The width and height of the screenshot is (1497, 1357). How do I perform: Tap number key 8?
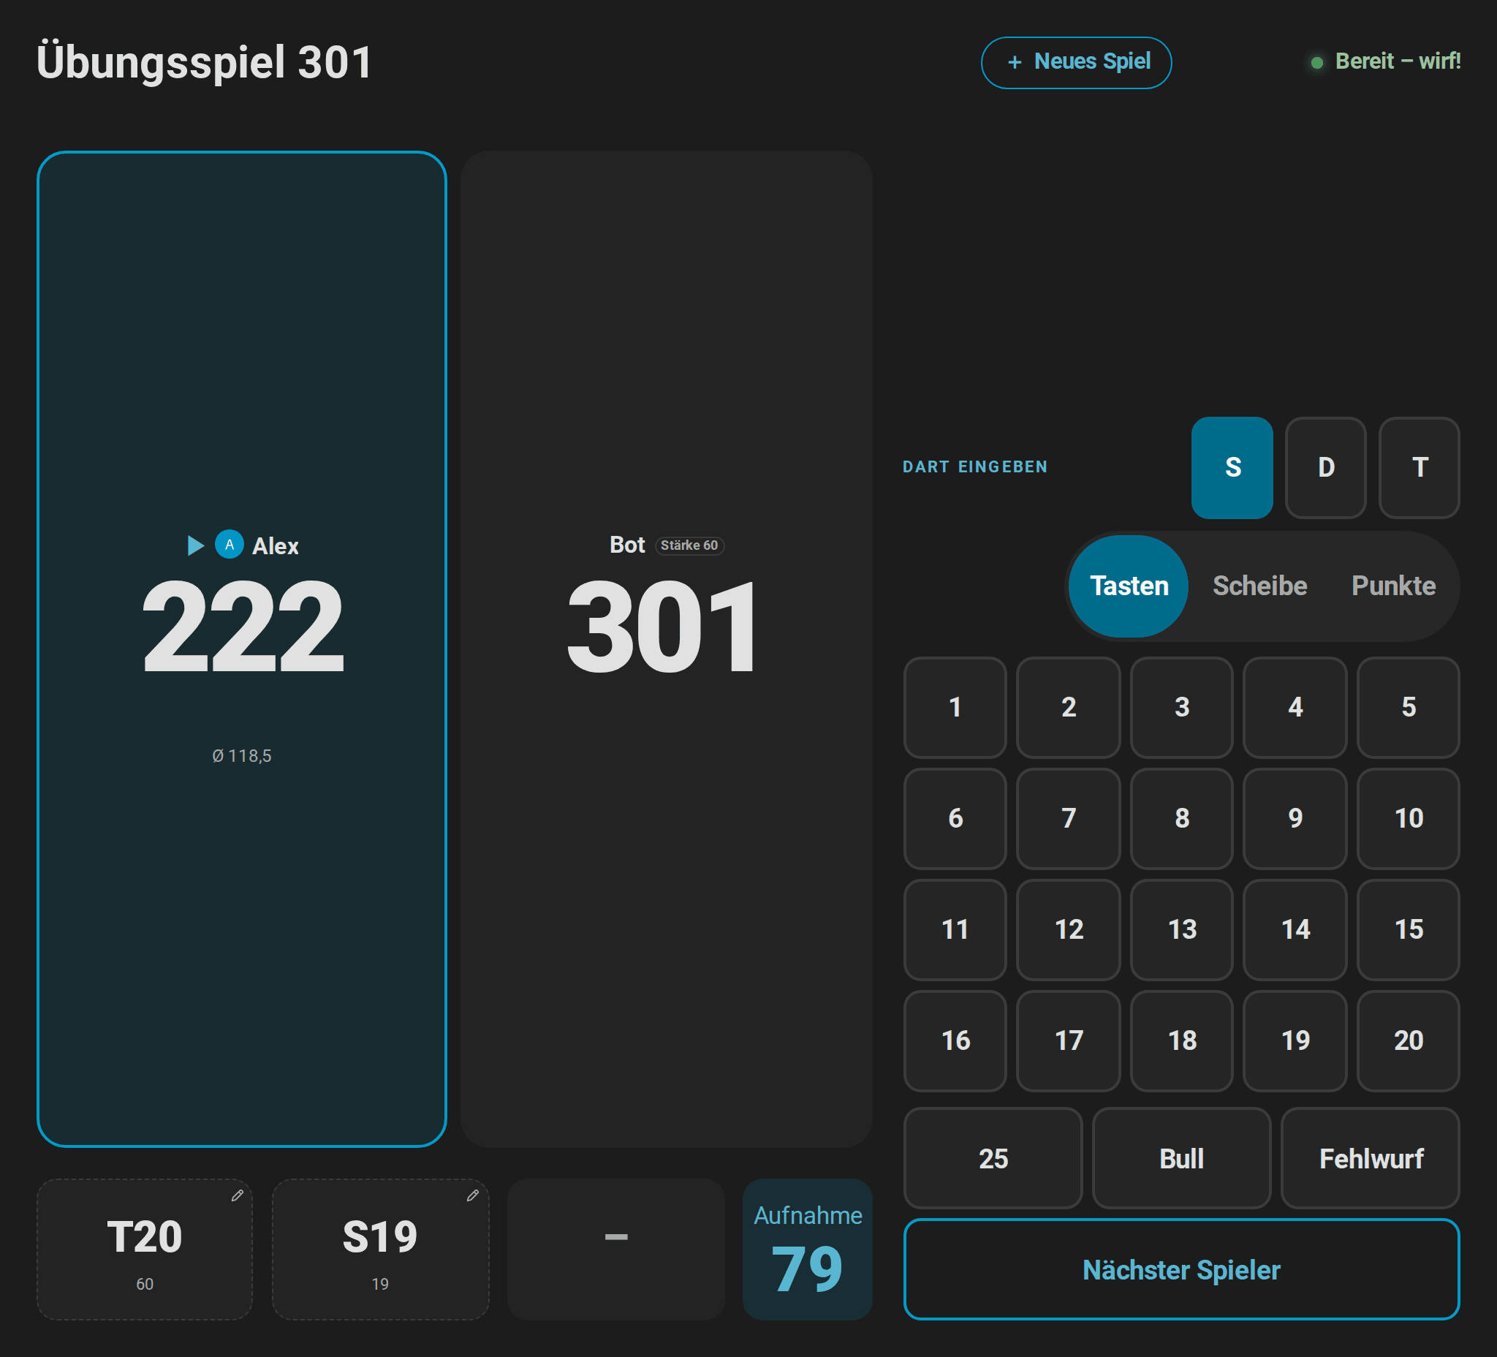tap(1181, 818)
